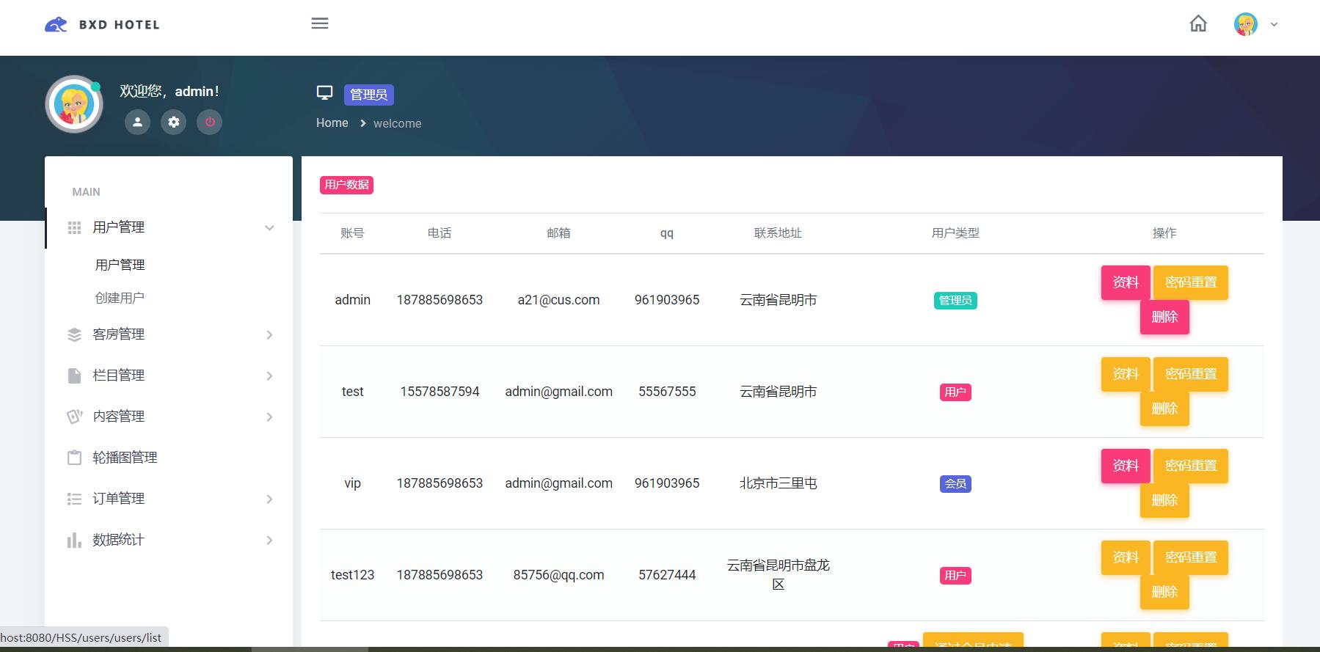This screenshot has width=1320, height=652.
Task: Click the 账号 column header
Action: click(352, 233)
